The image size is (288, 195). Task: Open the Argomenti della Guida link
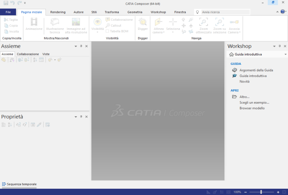point(256,70)
